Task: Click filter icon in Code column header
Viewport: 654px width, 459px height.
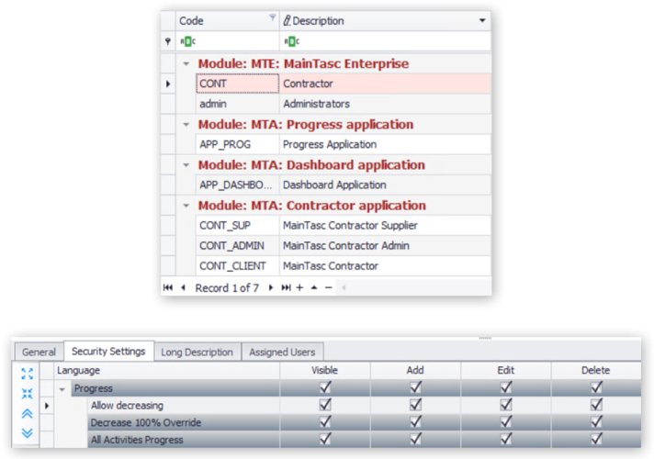Action: 271,18
